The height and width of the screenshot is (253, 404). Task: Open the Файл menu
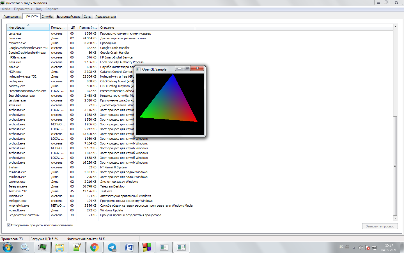point(6,9)
